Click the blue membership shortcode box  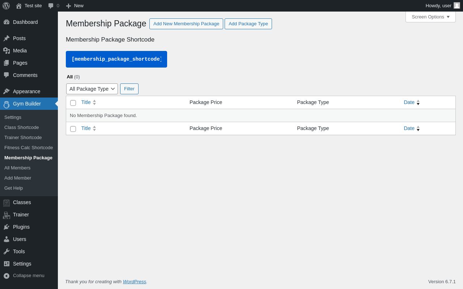(116, 59)
